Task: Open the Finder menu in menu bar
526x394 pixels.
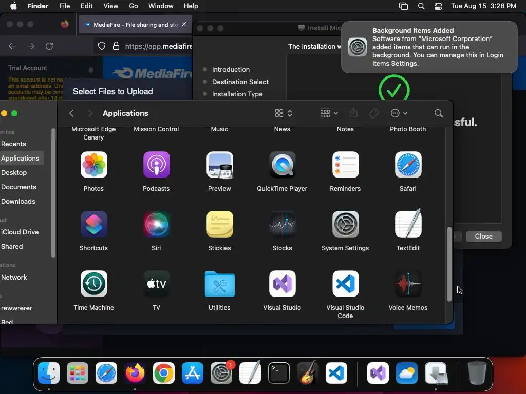Action: click(37, 6)
